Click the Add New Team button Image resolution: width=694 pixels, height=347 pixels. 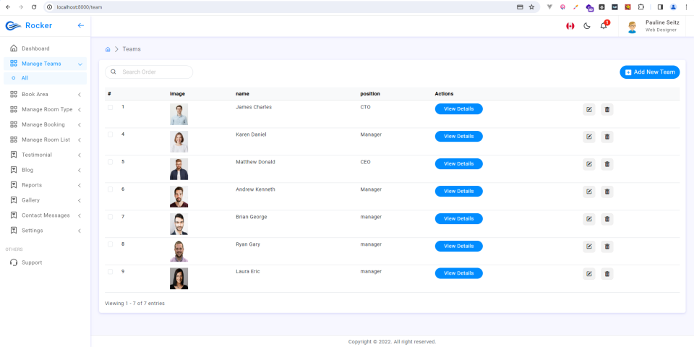point(649,72)
